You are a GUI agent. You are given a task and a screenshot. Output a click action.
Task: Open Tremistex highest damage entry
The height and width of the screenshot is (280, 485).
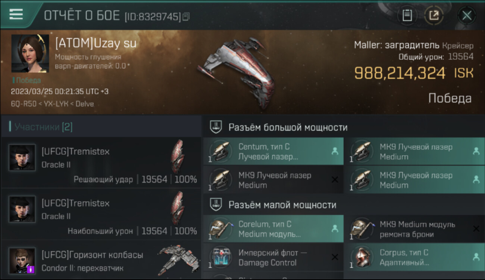pos(101,214)
